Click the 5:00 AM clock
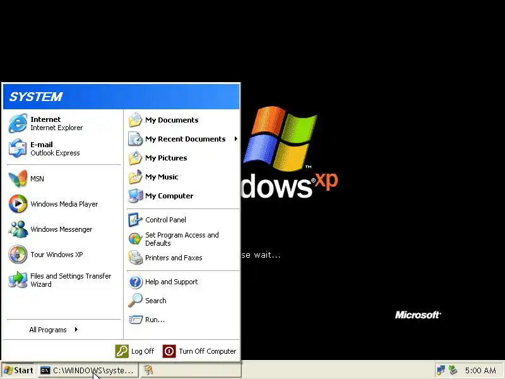The image size is (505, 379). coord(480,371)
